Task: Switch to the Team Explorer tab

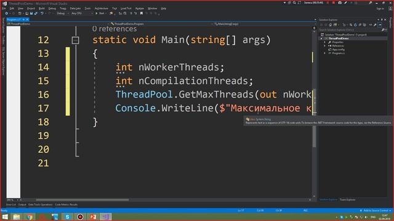Action: coord(347,200)
